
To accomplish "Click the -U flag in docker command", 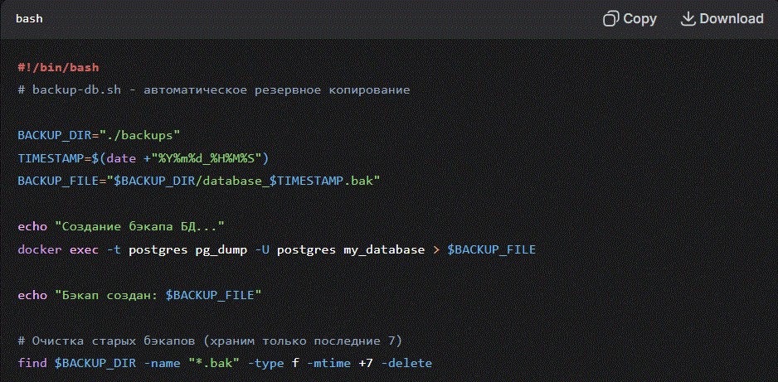I will (261, 249).
